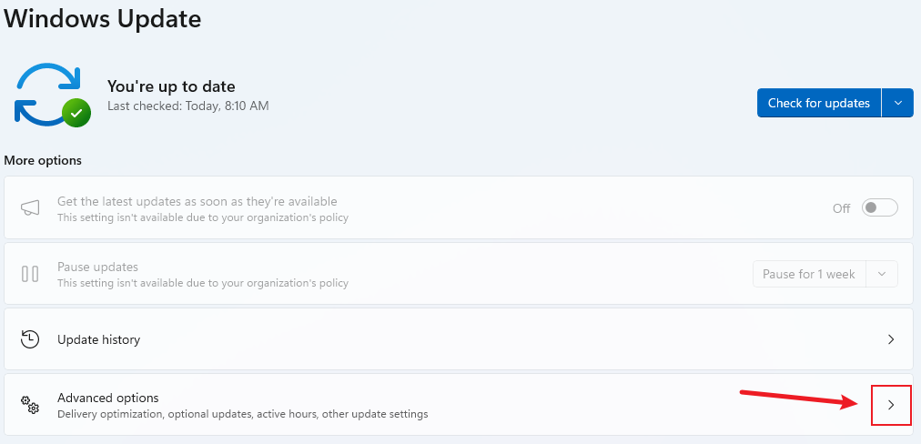The height and width of the screenshot is (444, 921).
Task: Expand the pause duration dropdown chevron
Action: [x=881, y=274]
